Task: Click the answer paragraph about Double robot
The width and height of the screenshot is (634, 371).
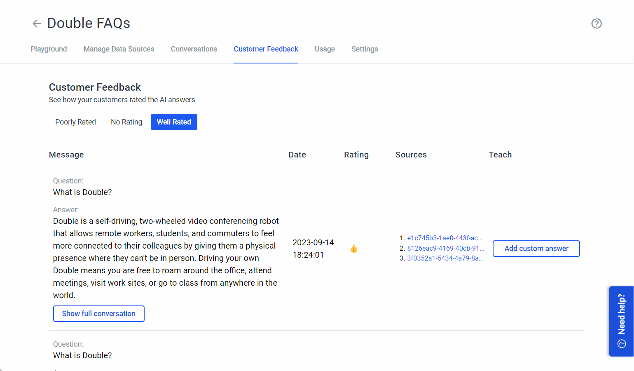Action: [x=166, y=258]
